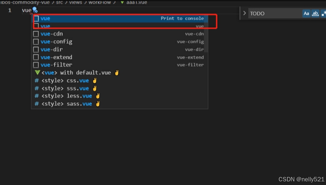This screenshot has height=185, width=326.
Task: Insert '<style> css.vue' snippet
Action: point(120,81)
